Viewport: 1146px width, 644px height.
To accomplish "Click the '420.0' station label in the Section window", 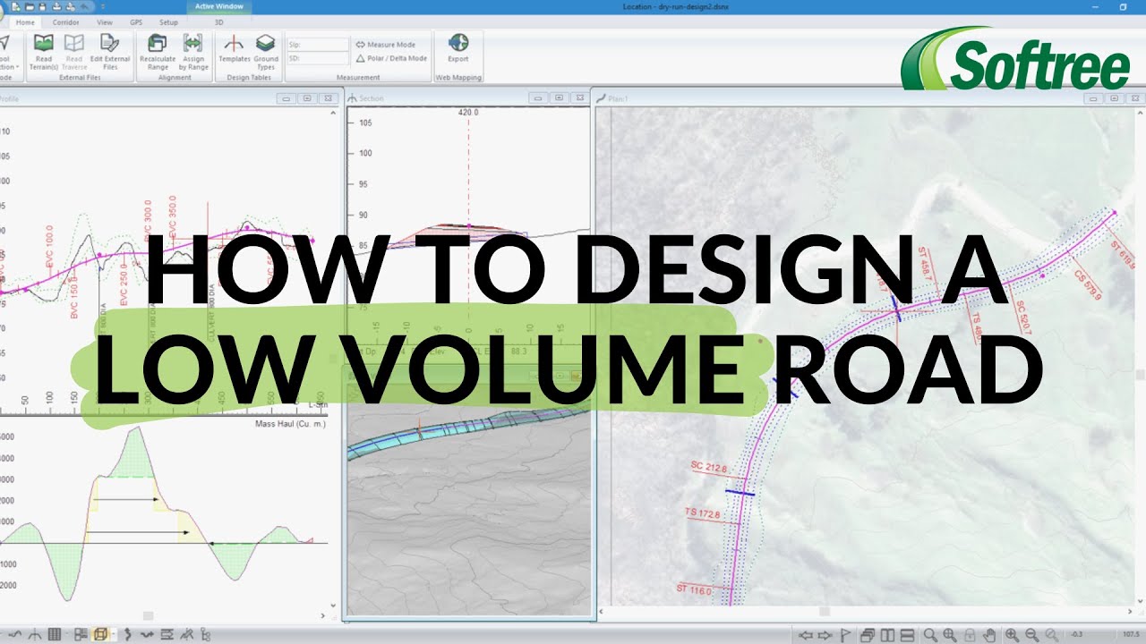I will point(468,113).
